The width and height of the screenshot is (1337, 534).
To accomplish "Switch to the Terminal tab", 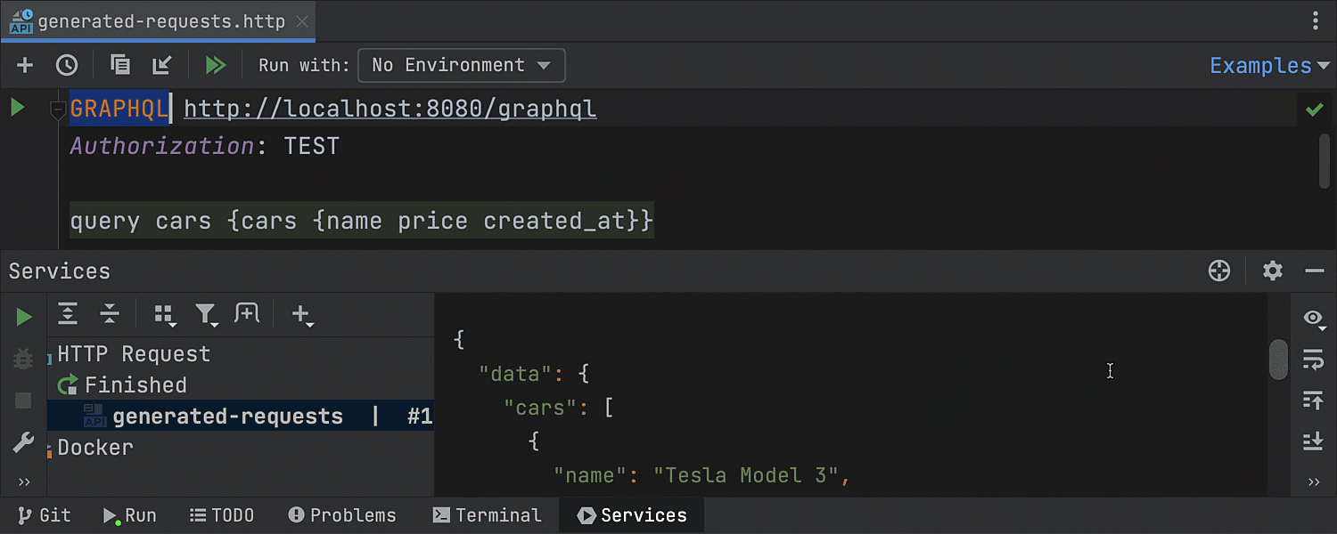I will click(x=487, y=515).
